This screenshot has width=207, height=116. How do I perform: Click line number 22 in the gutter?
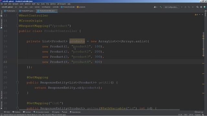tap(5, 62)
